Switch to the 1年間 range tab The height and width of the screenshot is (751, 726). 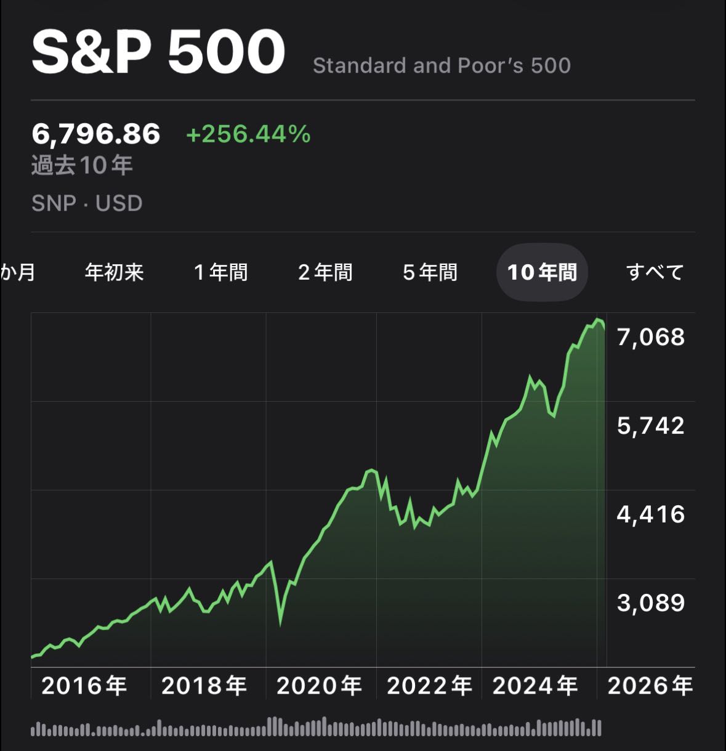click(x=220, y=272)
